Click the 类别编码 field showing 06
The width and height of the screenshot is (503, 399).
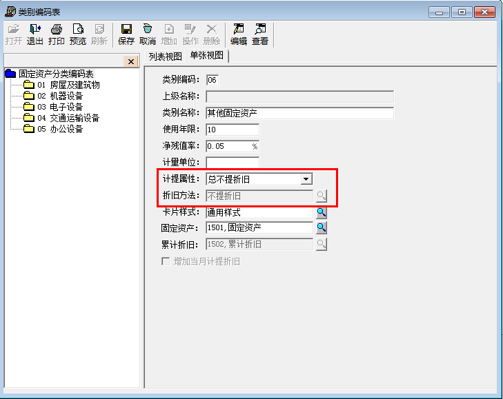213,80
